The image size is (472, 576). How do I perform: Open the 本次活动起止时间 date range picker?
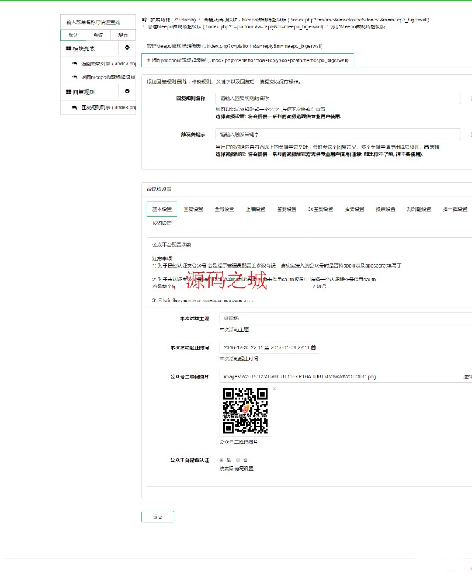pyautogui.click(x=269, y=347)
